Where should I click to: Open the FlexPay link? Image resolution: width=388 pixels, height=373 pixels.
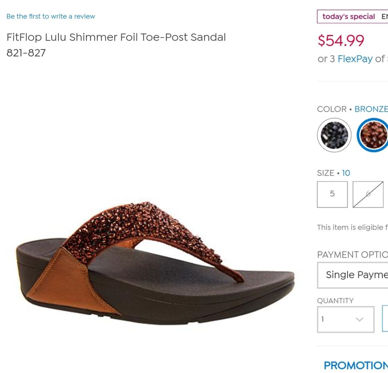pyautogui.click(x=355, y=59)
